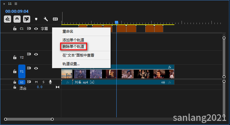The image size is (230, 125).
Task: Toggle sync lock on C1 track
Action: (x=29, y=29)
